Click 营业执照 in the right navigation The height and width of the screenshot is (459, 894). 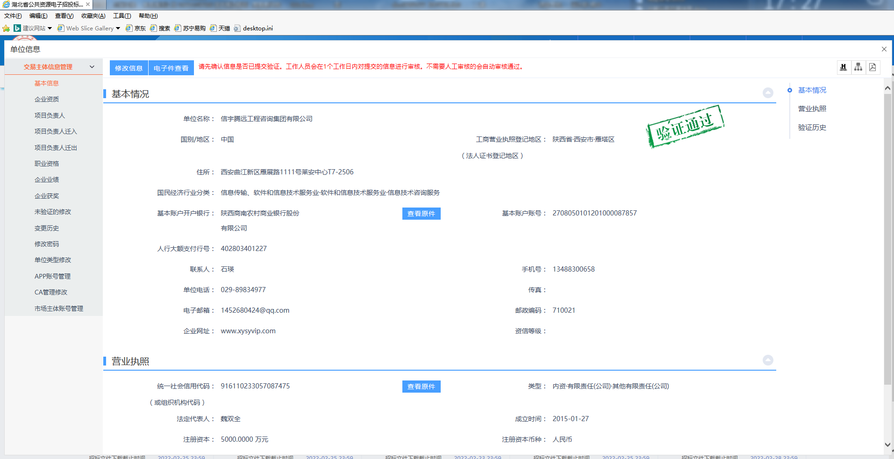pyautogui.click(x=812, y=108)
